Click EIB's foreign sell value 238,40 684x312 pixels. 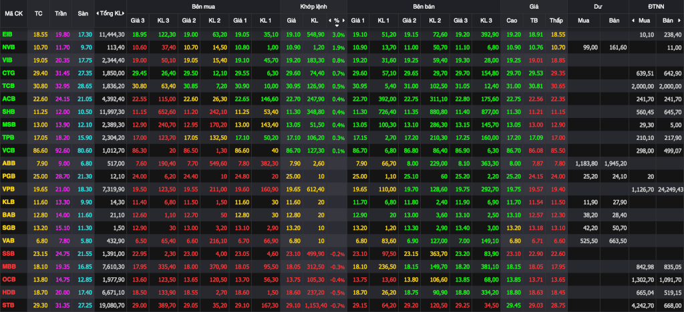tap(672, 35)
